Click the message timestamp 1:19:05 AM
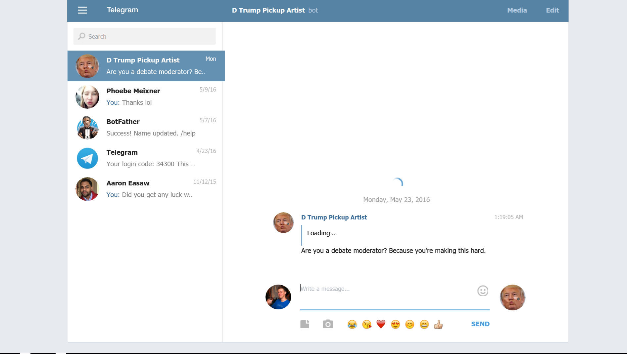The image size is (627, 354). tap(509, 217)
